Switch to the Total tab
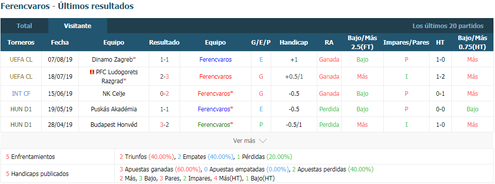 (x=24, y=26)
